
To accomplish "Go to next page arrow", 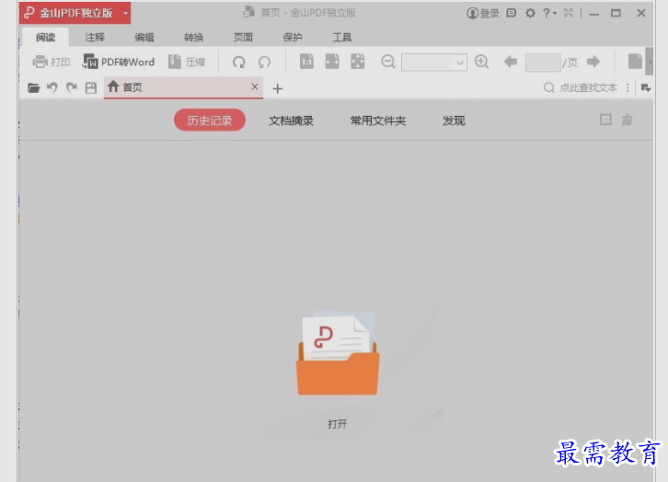I will point(593,63).
